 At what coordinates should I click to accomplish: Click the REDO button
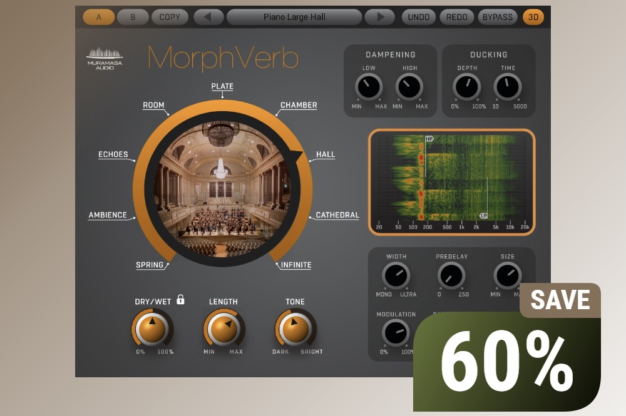pos(457,17)
